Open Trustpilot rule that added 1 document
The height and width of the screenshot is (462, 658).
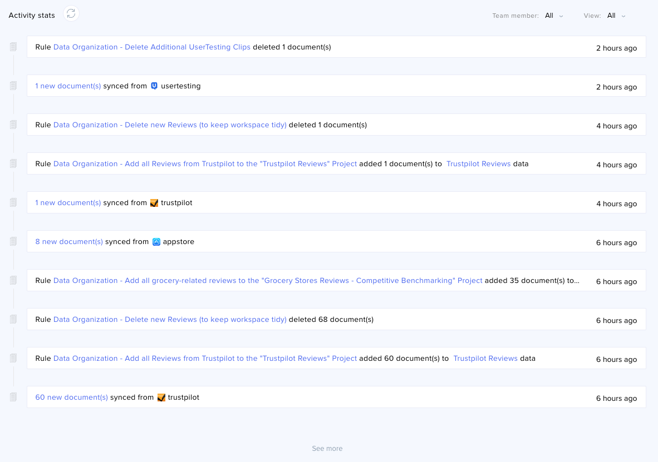click(x=205, y=164)
